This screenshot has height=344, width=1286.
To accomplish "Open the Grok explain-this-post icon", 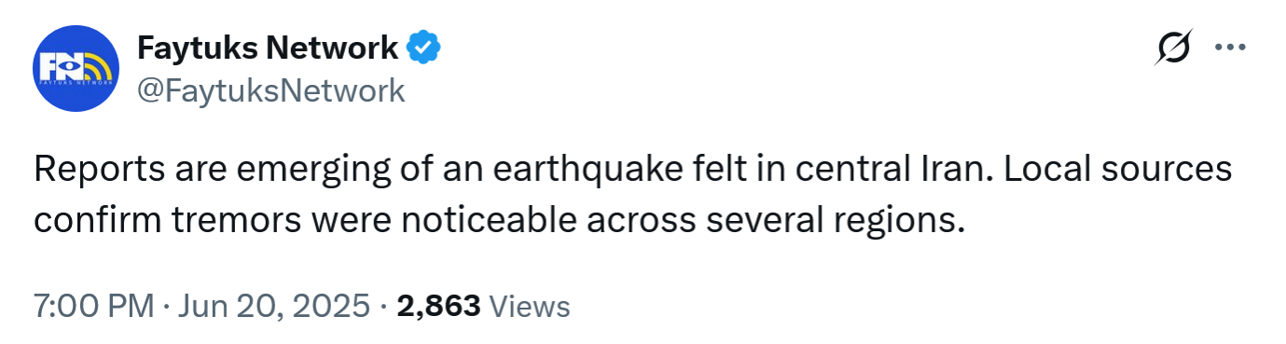I will click(x=1172, y=48).
